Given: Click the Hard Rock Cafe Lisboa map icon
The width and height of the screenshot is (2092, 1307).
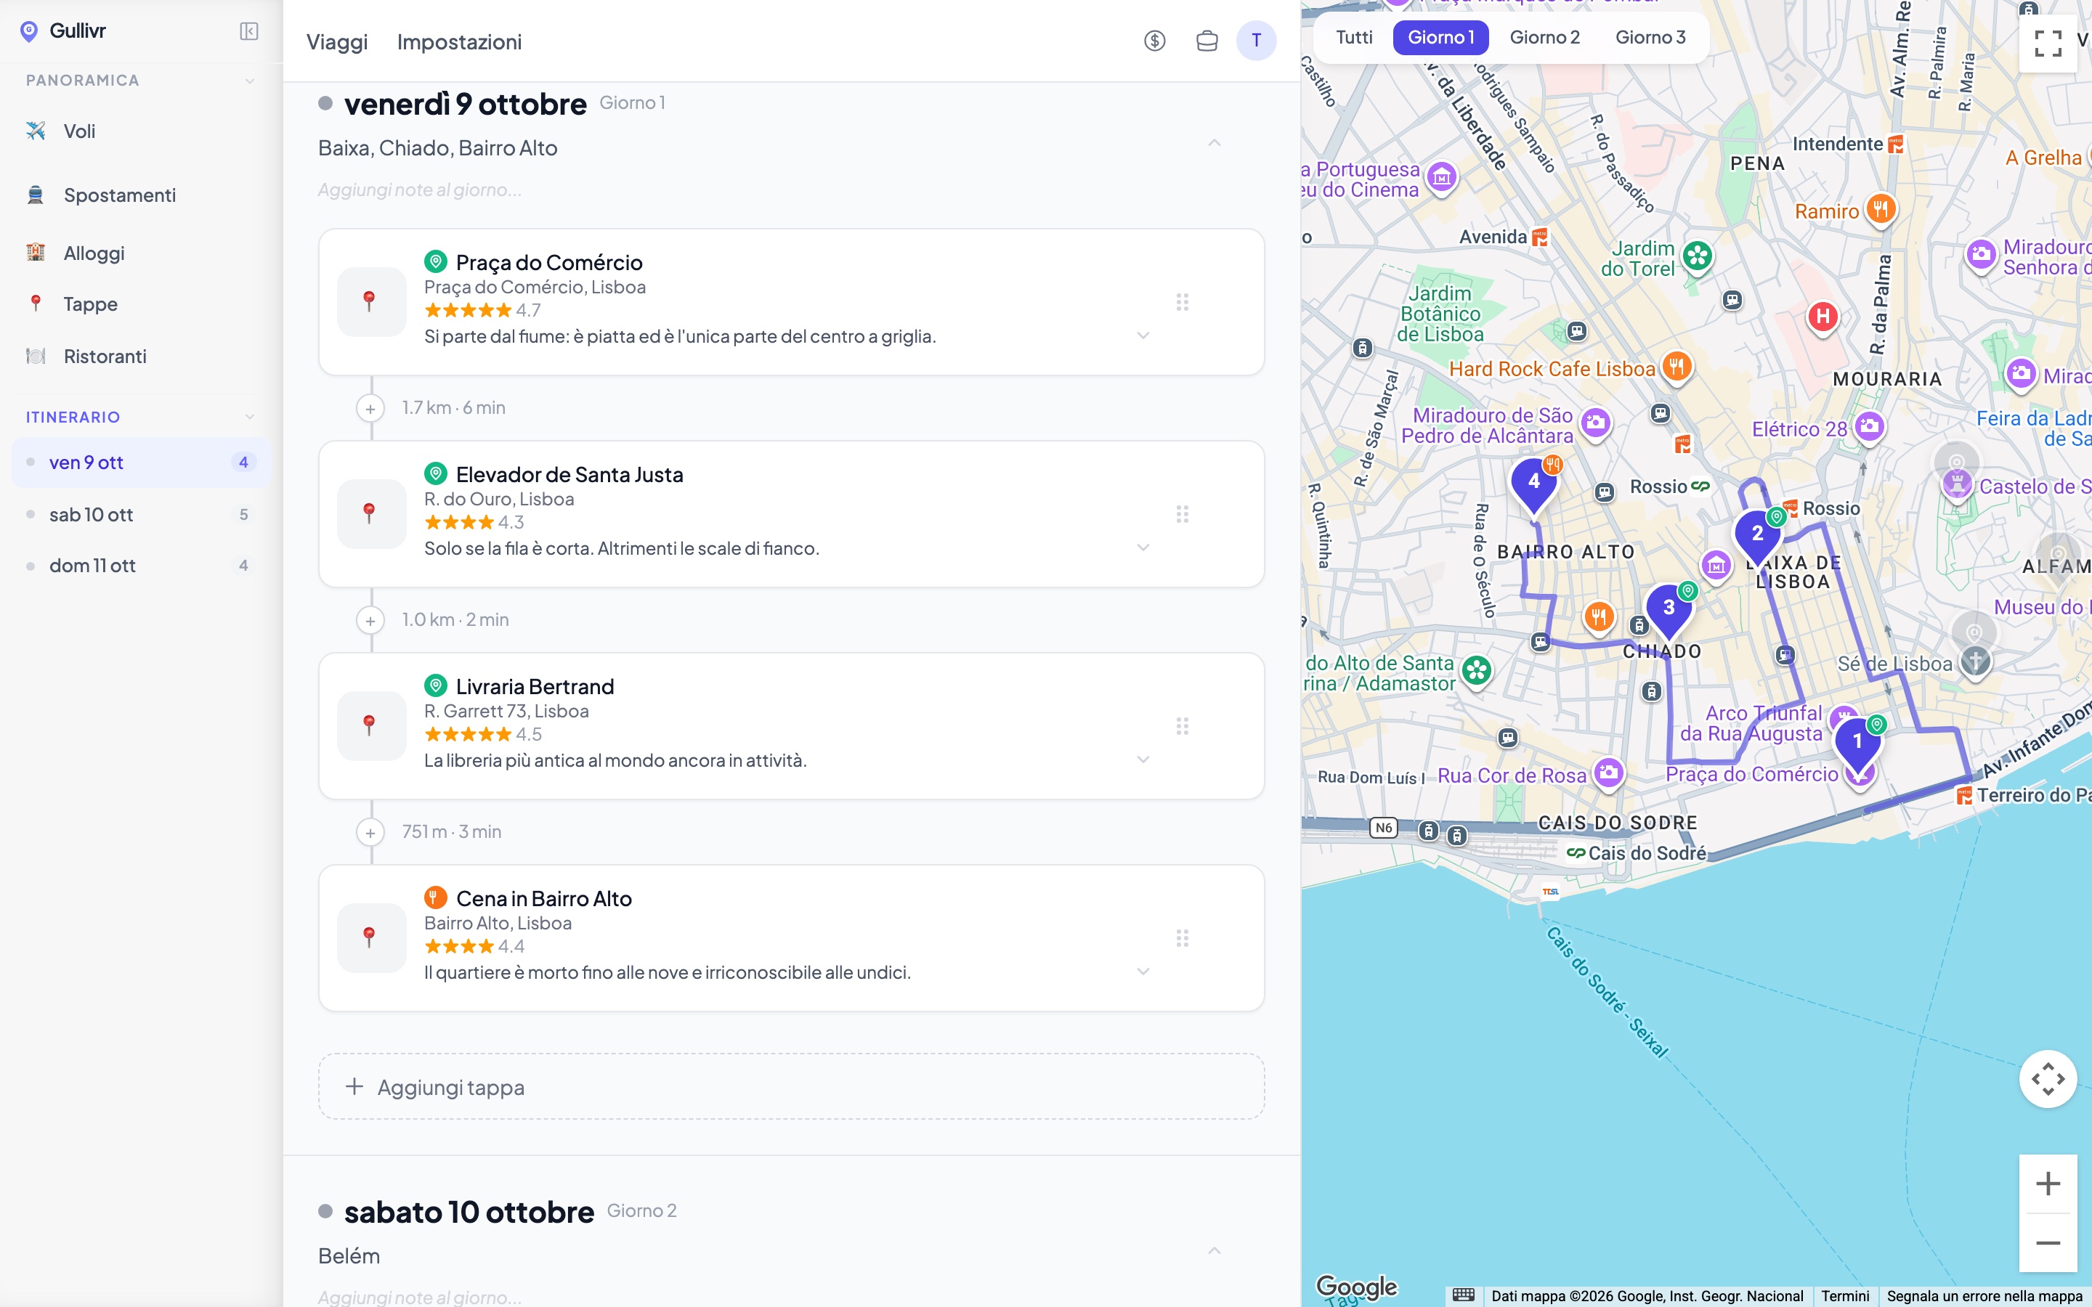Looking at the screenshot, I should click(x=1677, y=367).
